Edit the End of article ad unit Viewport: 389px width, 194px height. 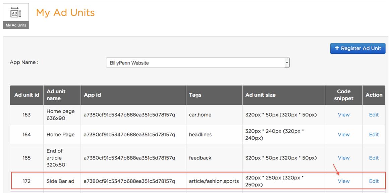(374, 158)
